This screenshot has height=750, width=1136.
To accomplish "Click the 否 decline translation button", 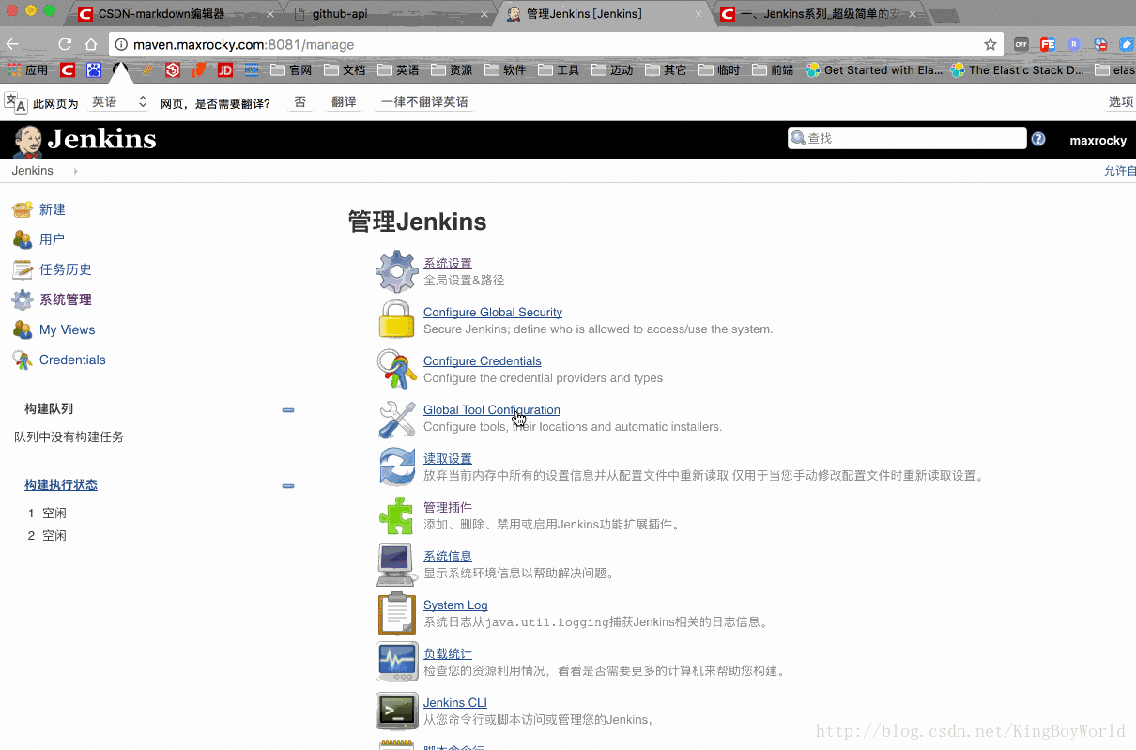I will [300, 101].
